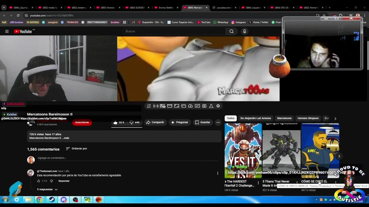The image size is (369, 207).
Task: Select the Homero Simpson filter chip
Action: 308,118
